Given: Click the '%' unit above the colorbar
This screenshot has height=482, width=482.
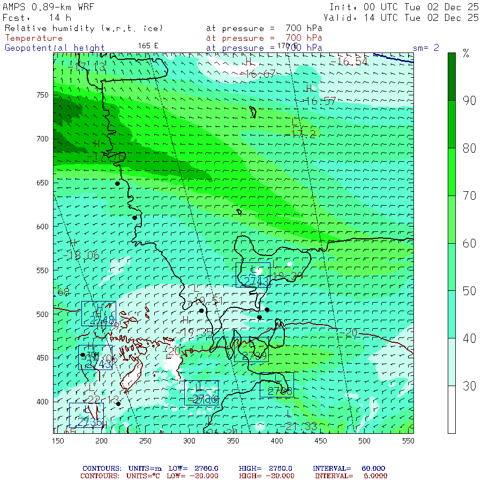Looking at the screenshot, I should click(x=466, y=54).
